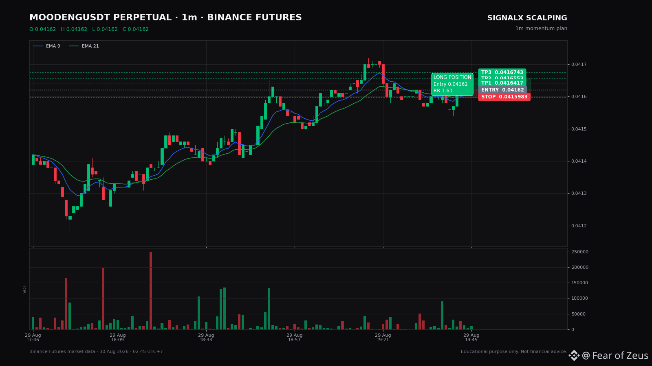Screen dimensions: 652x366
Task: Click the SIGNALX SCALPING heading
Action: click(527, 18)
